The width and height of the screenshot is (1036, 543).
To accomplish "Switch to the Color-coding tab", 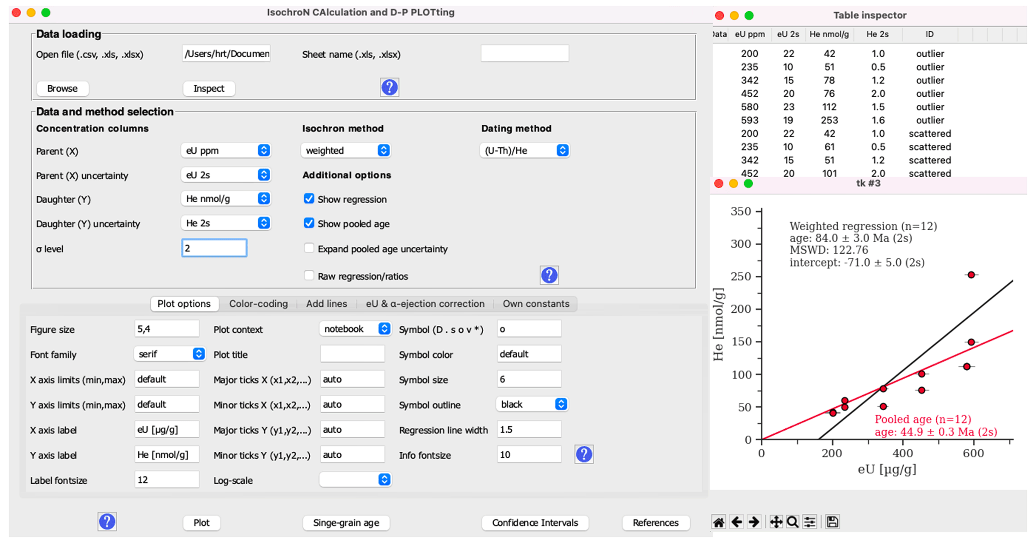I will pos(258,304).
